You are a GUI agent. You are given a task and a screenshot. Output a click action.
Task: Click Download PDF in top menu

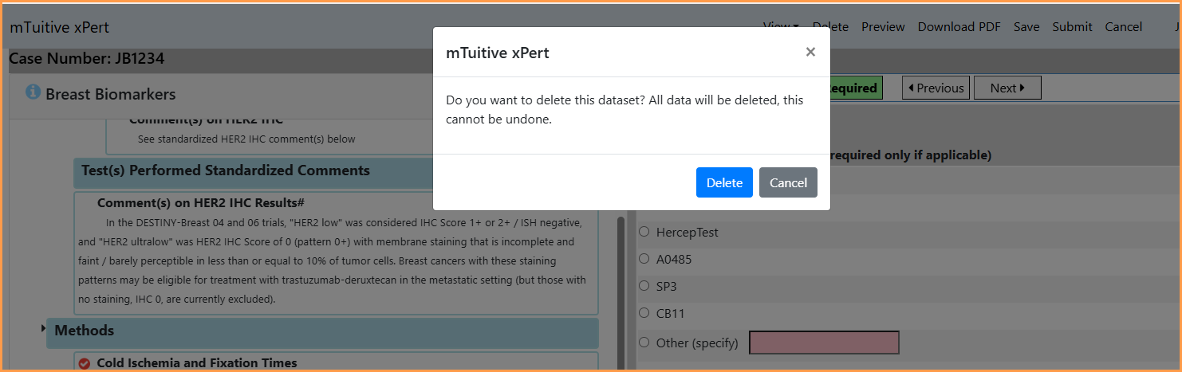[959, 27]
